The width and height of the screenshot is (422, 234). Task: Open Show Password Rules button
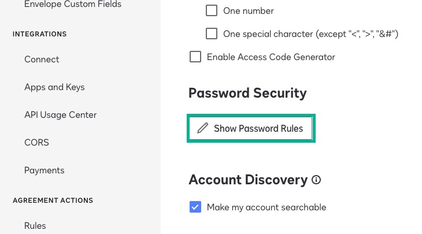(251, 128)
